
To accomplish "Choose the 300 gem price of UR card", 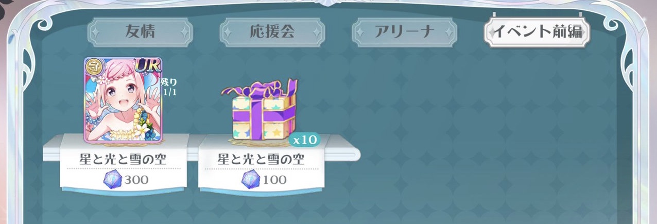I will point(136,179).
